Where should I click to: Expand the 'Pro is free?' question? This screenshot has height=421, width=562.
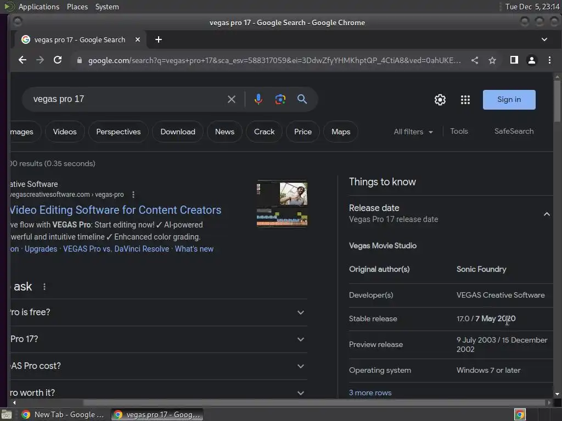[x=158, y=312]
